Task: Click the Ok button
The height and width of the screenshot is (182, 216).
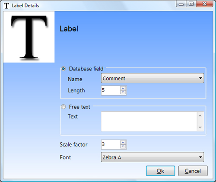Action: (160, 171)
